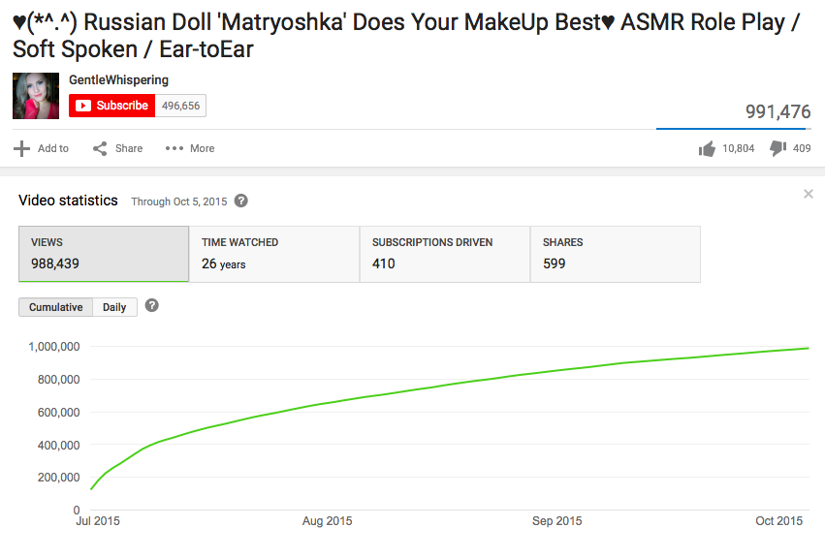Viewport: 825px width, 558px height.
Task: Close the Video statistics panel
Action: [809, 194]
